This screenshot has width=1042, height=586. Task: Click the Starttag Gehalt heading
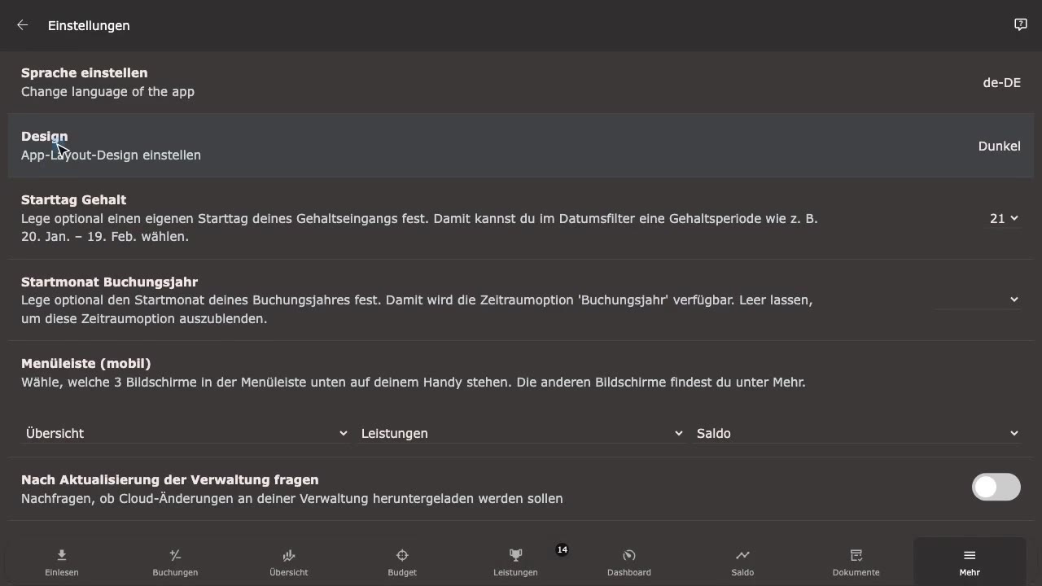[73, 199]
